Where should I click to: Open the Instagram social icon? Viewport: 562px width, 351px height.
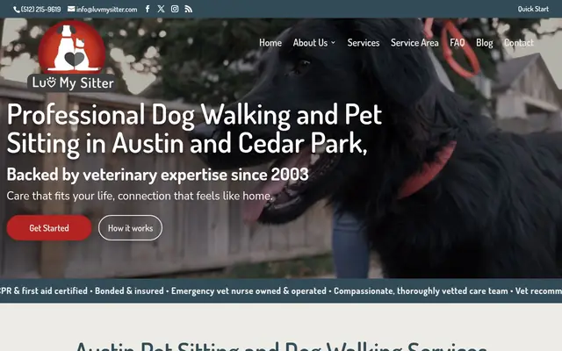(175, 9)
